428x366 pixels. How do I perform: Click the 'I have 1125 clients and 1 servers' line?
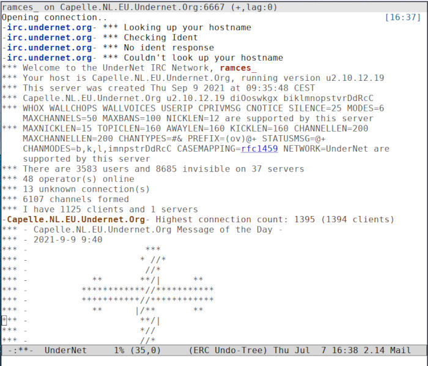(x=100, y=209)
